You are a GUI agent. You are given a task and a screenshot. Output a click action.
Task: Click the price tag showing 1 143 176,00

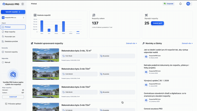[80, 56]
